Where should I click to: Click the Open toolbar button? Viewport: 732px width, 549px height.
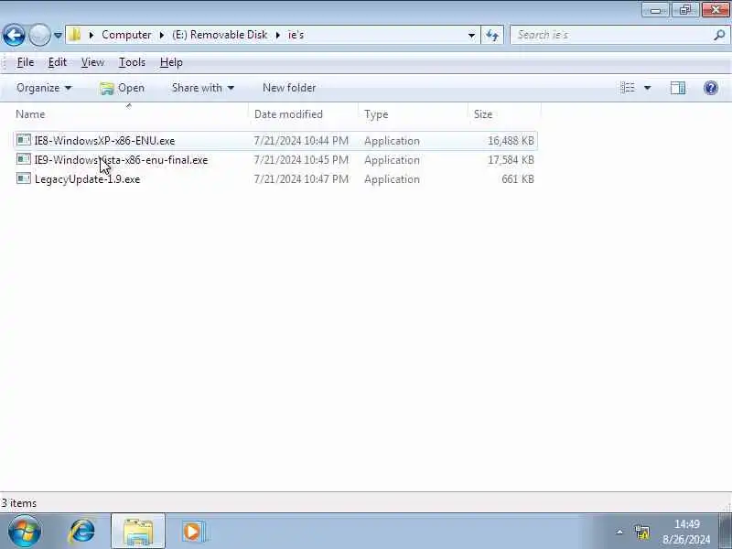123,88
